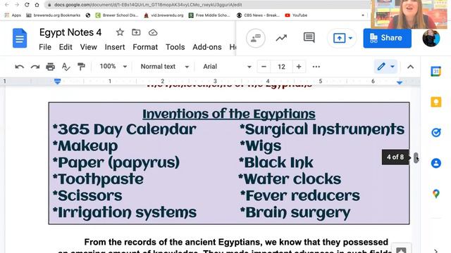Click the right indent ruler marker
This screenshot has width=451, height=253.
coord(400,82)
